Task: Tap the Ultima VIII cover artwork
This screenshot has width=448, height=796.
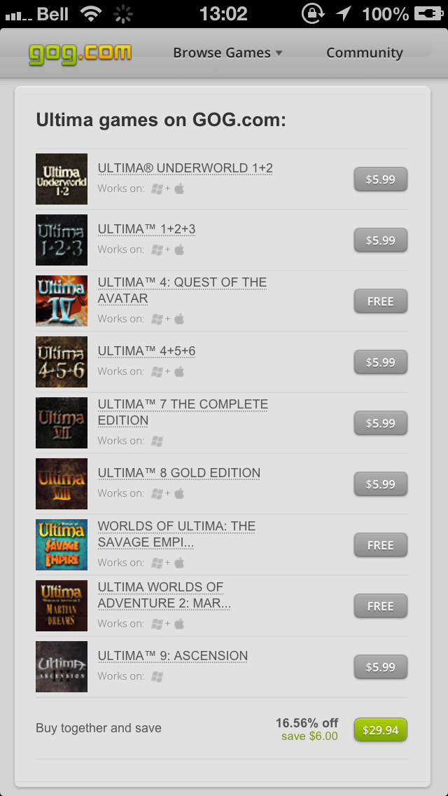Action: [x=62, y=483]
